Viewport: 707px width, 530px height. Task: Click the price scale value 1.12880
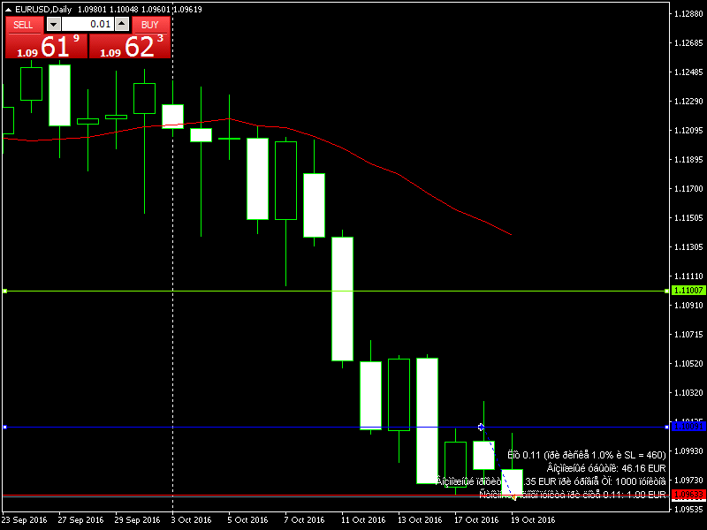coord(688,14)
